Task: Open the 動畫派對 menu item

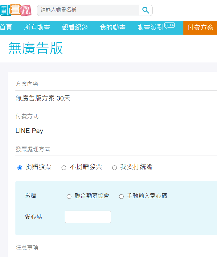Action: pos(150,28)
